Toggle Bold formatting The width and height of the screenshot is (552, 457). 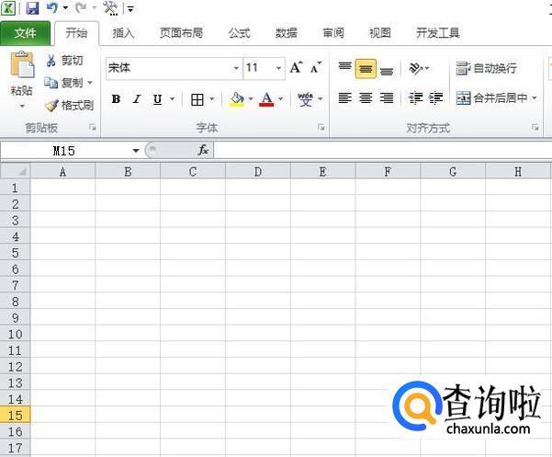(116, 99)
